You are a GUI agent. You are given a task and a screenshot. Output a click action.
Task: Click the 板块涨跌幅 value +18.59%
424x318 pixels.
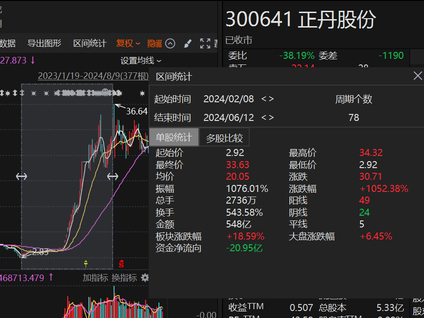click(245, 236)
